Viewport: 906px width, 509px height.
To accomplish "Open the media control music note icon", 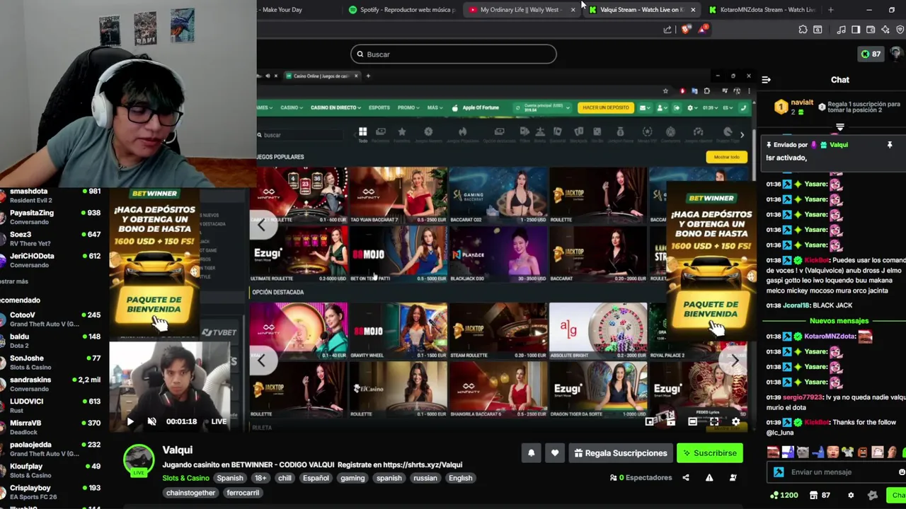I will pos(841,30).
